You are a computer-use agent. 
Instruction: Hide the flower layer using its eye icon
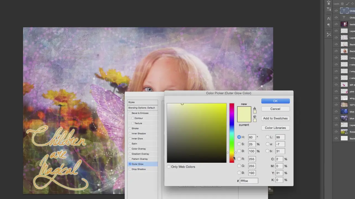click(336, 132)
